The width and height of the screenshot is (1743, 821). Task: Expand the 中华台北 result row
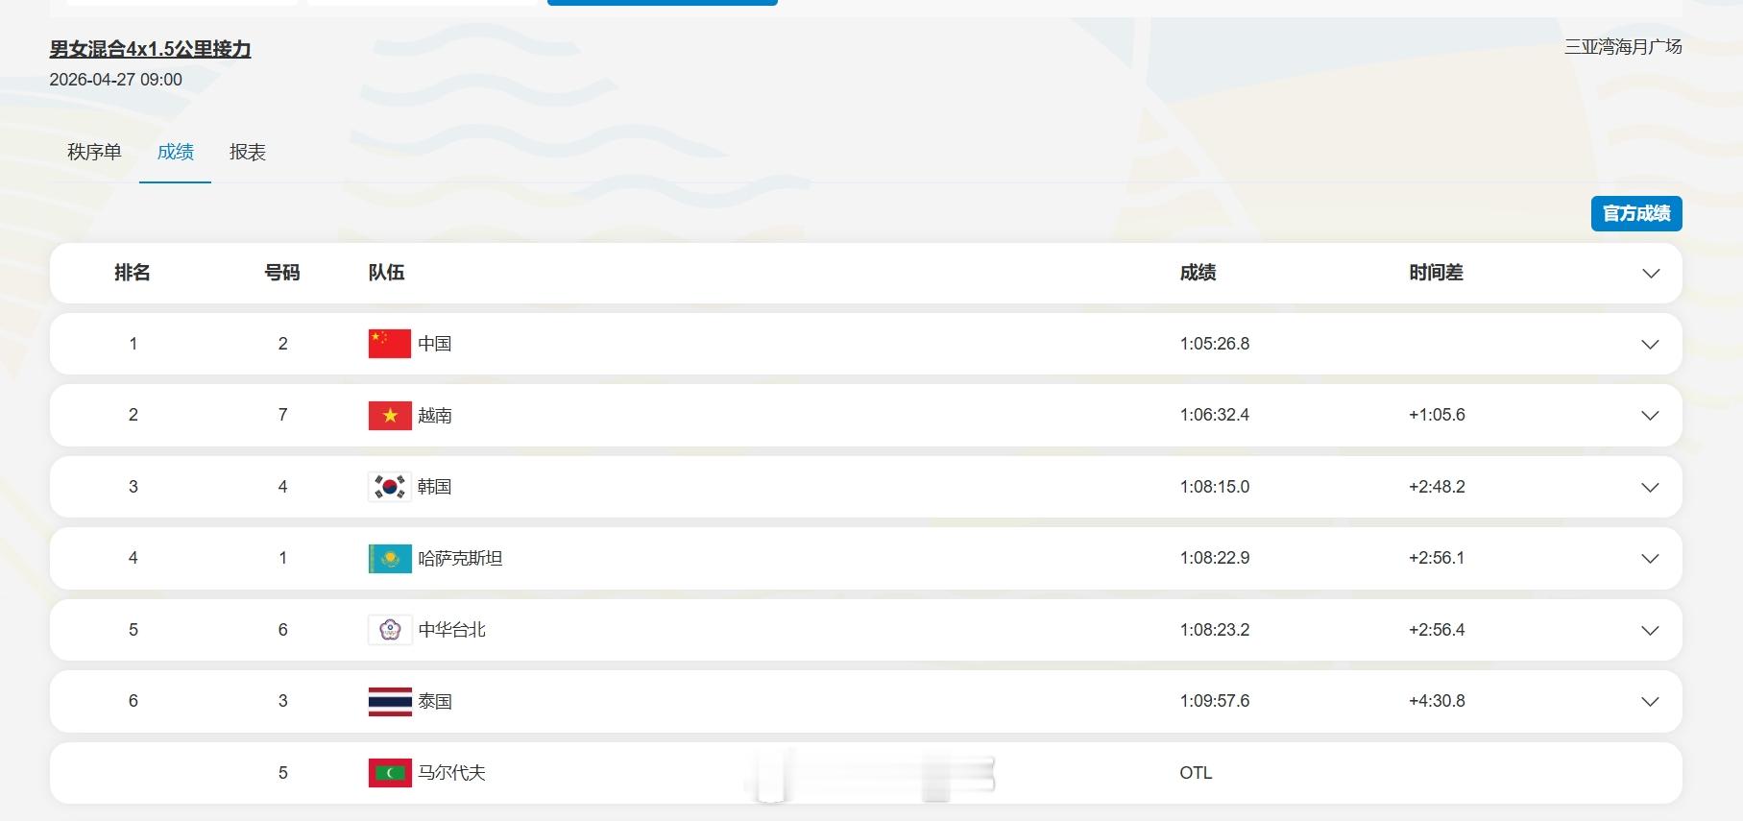(1650, 631)
